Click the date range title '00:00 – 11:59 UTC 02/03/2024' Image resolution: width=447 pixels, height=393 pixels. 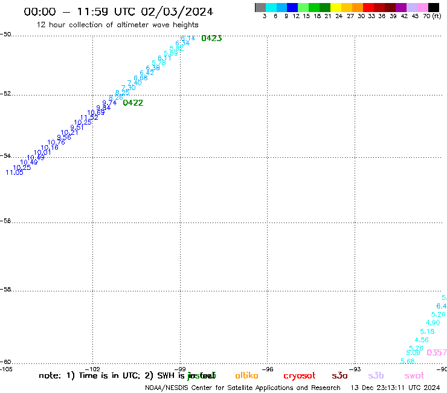[x=118, y=11]
